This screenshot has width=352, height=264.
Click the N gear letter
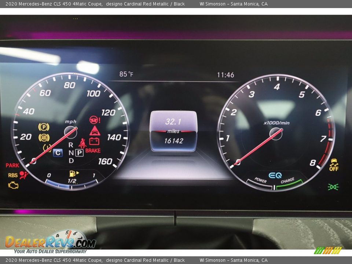[71, 153]
